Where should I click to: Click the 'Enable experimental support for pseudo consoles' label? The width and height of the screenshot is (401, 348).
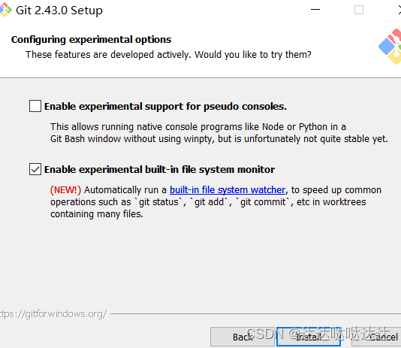165,107
